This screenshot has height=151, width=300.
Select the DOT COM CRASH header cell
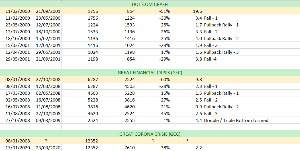coord(150,5)
